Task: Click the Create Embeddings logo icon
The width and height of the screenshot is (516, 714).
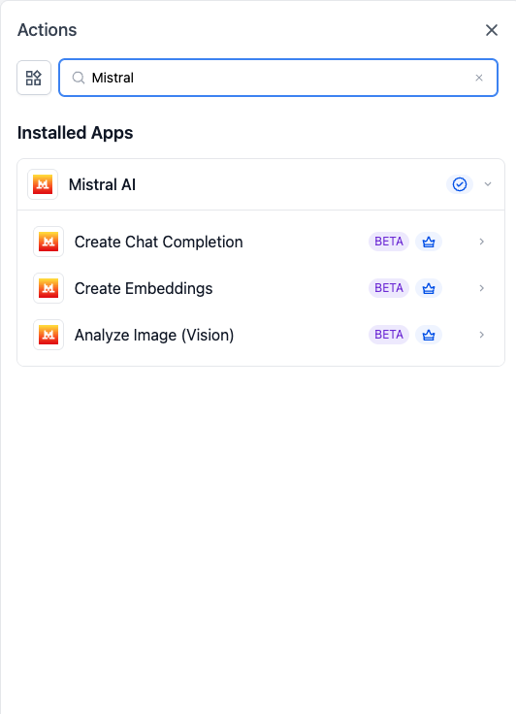Action: pos(48,288)
